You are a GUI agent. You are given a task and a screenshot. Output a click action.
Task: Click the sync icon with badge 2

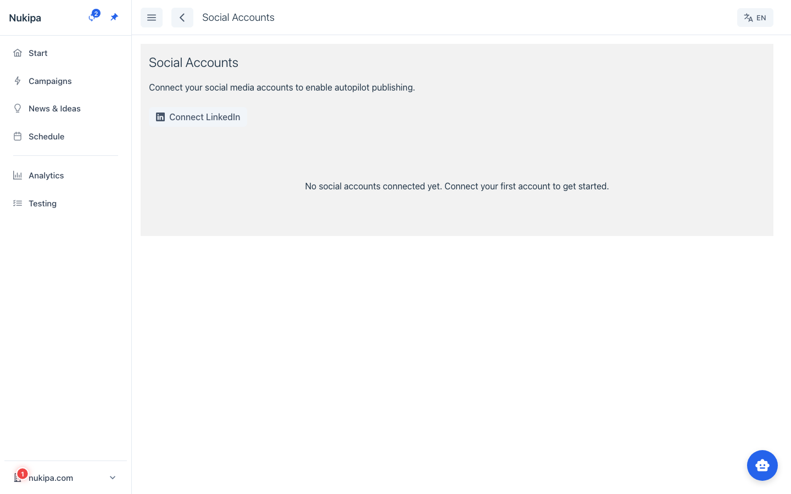tap(92, 18)
